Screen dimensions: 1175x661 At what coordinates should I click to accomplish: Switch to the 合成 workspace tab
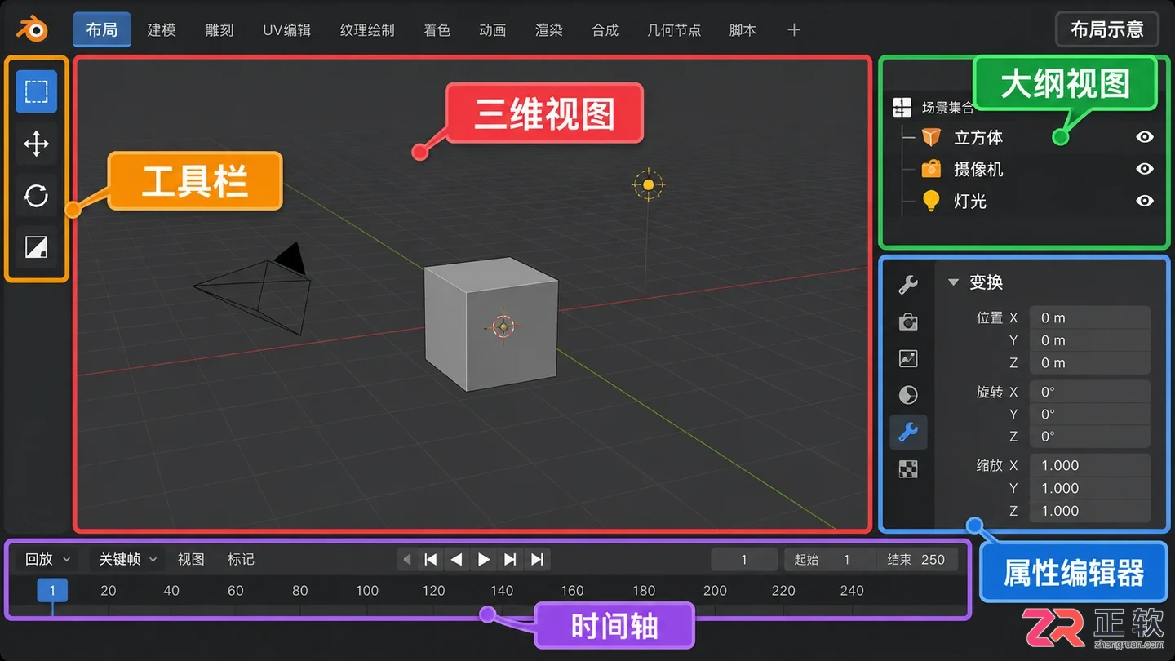click(x=605, y=30)
